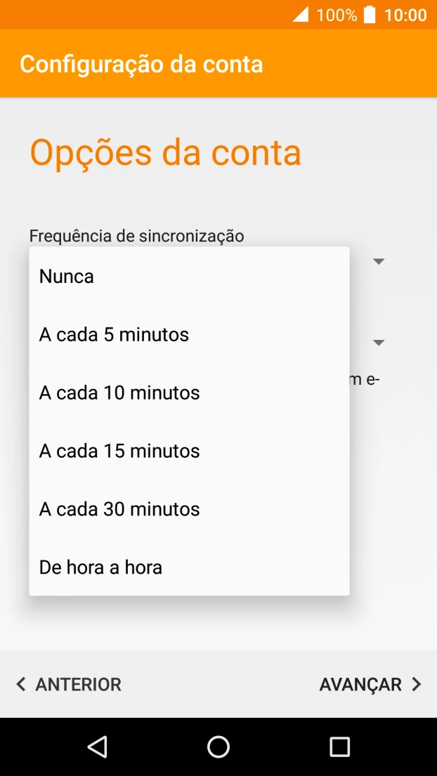Open the lower dropdown arrow on the right
The image size is (437, 776).
pos(379,343)
